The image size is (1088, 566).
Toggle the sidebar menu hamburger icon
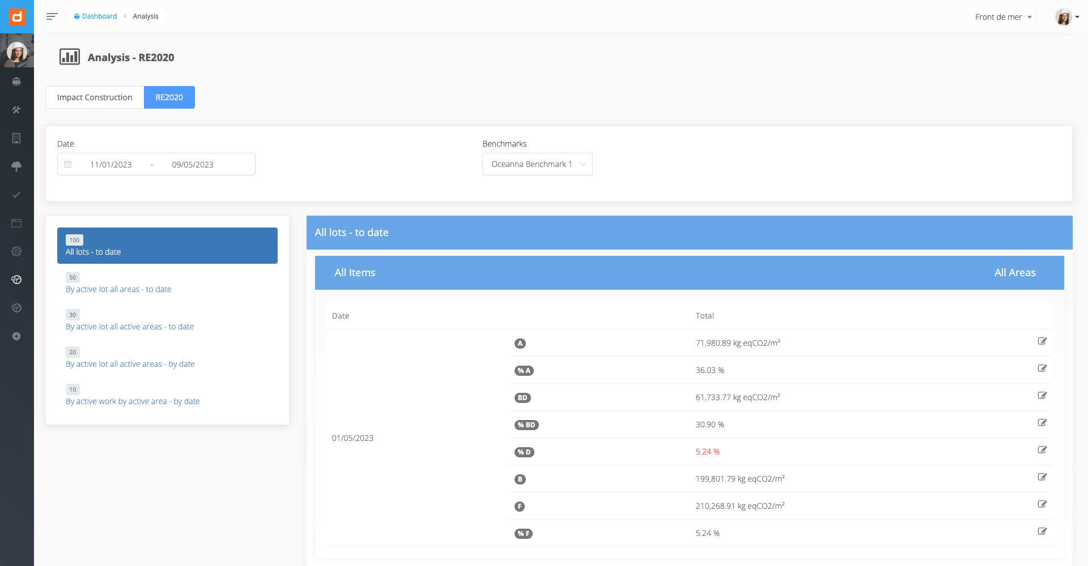click(x=52, y=16)
